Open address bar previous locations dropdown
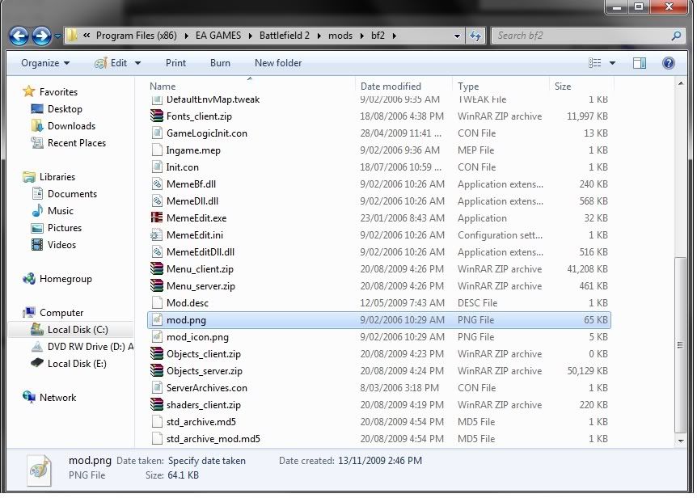This screenshot has width=697, height=498. (458, 36)
